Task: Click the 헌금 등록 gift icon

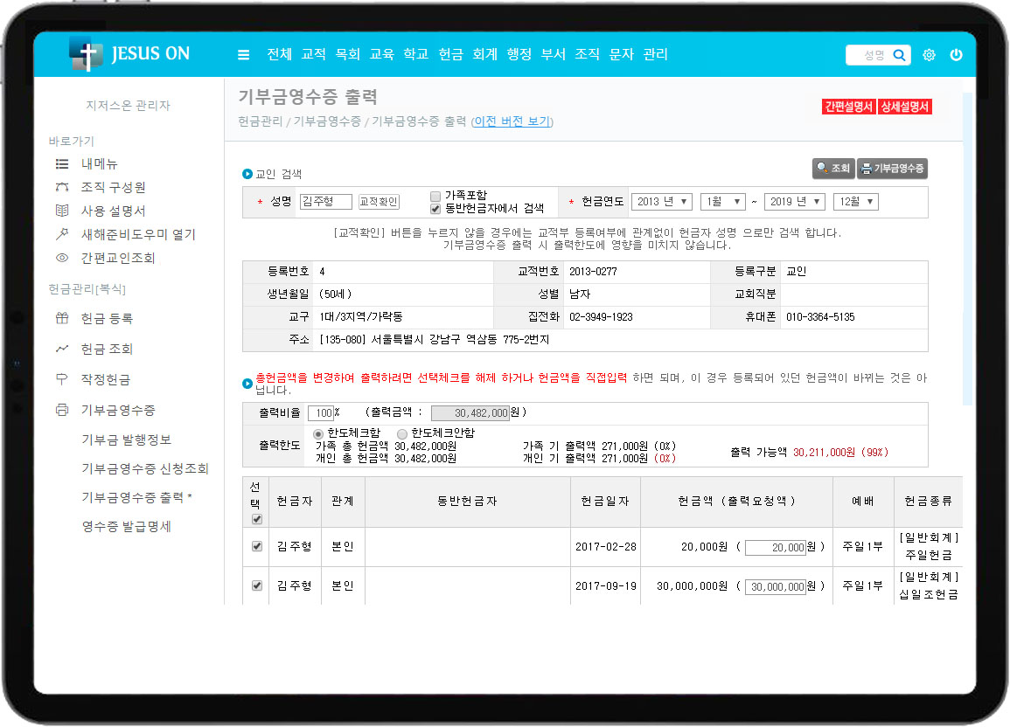Action: [62, 319]
